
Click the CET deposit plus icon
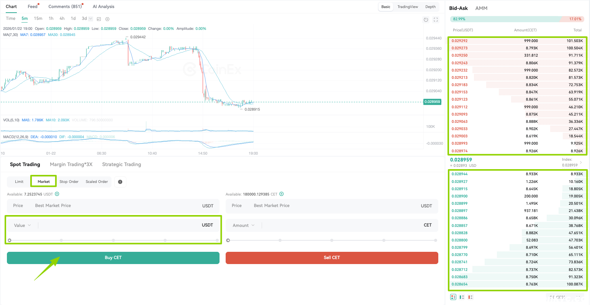click(282, 194)
